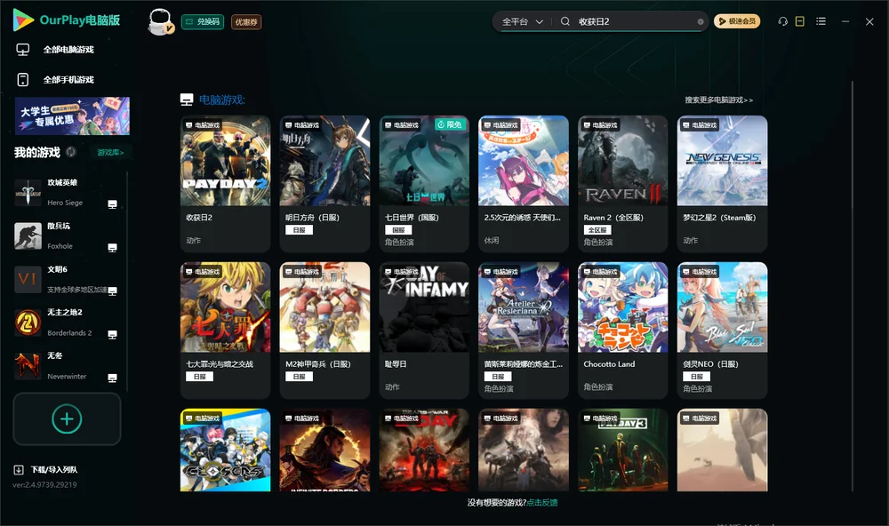The width and height of the screenshot is (889, 526).
Task: Click the 全部电脑游戏 monitor icon
Action: tap(23, 50)
